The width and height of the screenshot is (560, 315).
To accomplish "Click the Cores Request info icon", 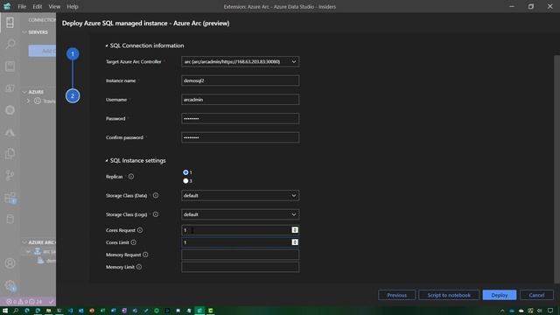I will (x=140, y=230).
